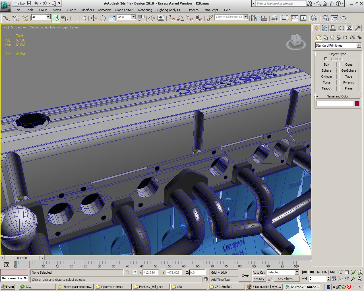The image size is (364, 291).
Task: Open the Graph Editors menu
Action: (x=124, y=10)
